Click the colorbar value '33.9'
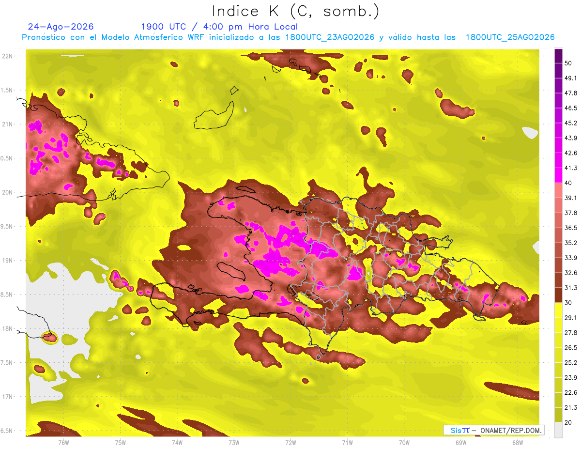 tap(571, 258)
